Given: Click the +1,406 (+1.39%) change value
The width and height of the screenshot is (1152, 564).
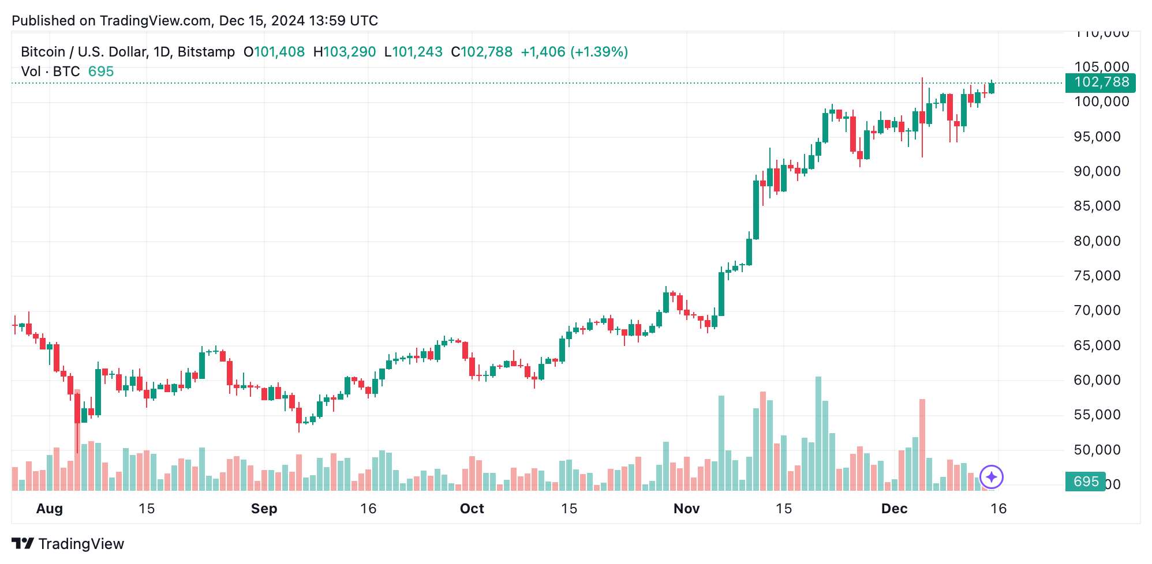Looking at the screenshot, I should click(574, 52).
